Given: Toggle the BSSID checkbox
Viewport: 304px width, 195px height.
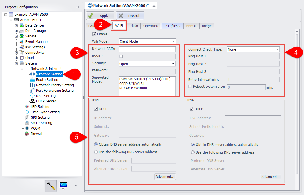Looking at the screenshot, I should point(121,56).
